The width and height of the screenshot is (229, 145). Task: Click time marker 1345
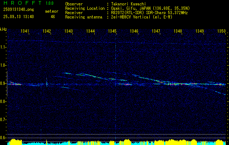112,31
